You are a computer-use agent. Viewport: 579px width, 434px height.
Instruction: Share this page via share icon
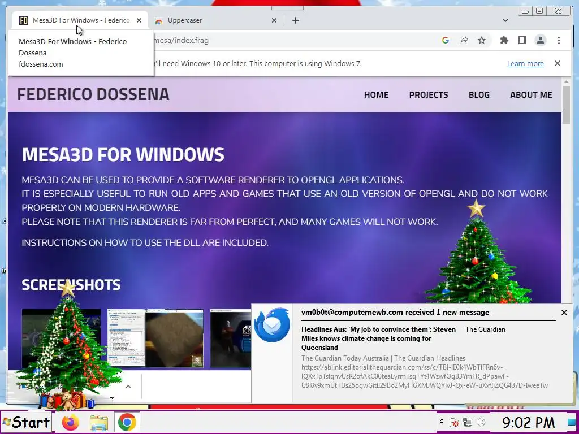[x=464, y=40]
